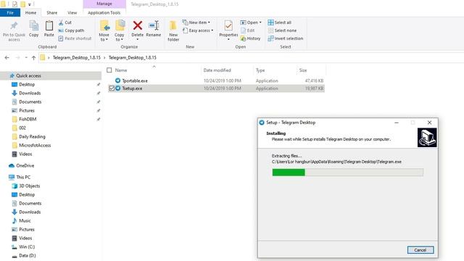Open 3D Objects under This PC
This screenshot has height=261, width=464.
pyautogui.click(x=29, y=186)
